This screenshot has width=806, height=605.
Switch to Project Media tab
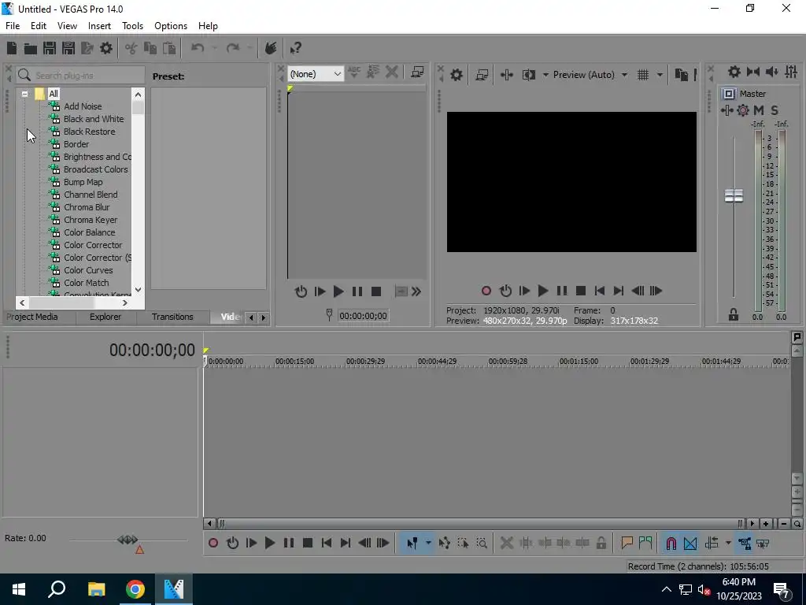tap(31, 317)
